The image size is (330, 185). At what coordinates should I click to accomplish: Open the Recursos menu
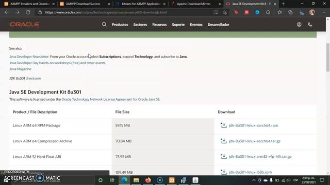pos(159,25)
